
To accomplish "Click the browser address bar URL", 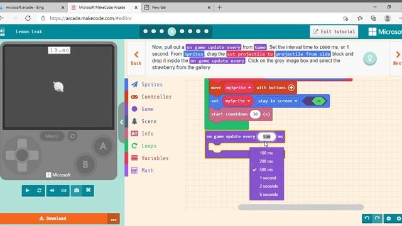I will click(x=90, y=18).
